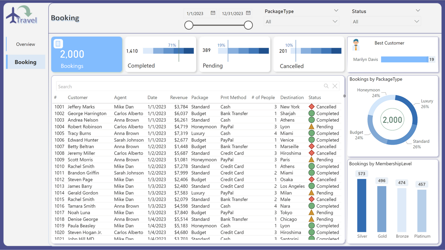The image size is (445, 250).
Task: Click customer name Brandon Griffin
Action: click(83, 173)
